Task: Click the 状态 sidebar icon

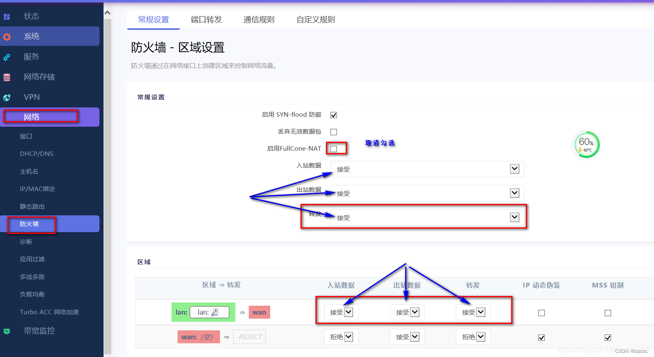Action: coord(6,17)
